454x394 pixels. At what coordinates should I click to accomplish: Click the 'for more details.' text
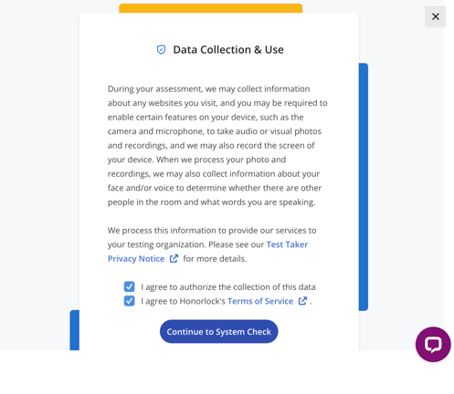click(215, 259)
